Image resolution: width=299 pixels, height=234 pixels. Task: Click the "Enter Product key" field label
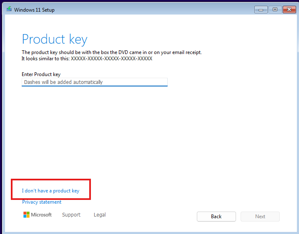point(41,74)
